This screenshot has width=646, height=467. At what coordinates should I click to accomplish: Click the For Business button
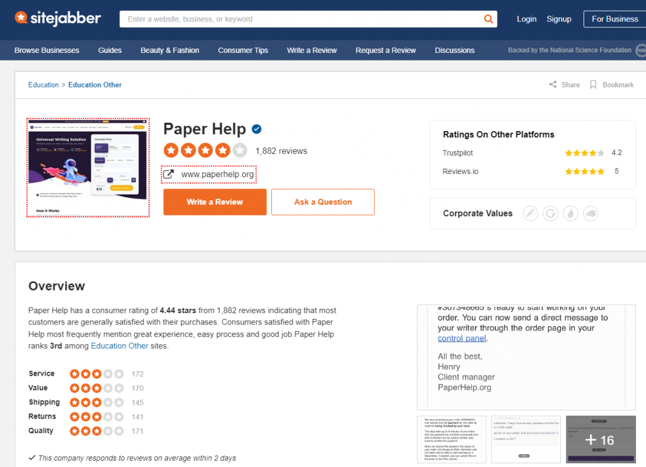(x=614, y=19)
